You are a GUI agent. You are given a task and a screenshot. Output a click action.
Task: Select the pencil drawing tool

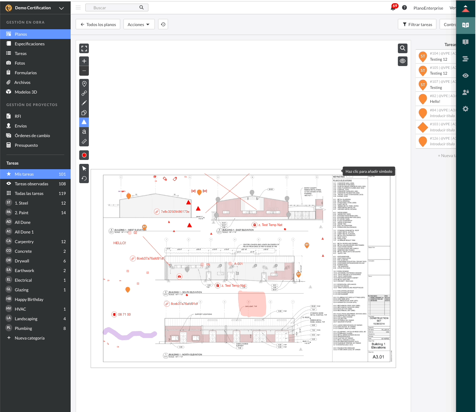click(84, 103)
